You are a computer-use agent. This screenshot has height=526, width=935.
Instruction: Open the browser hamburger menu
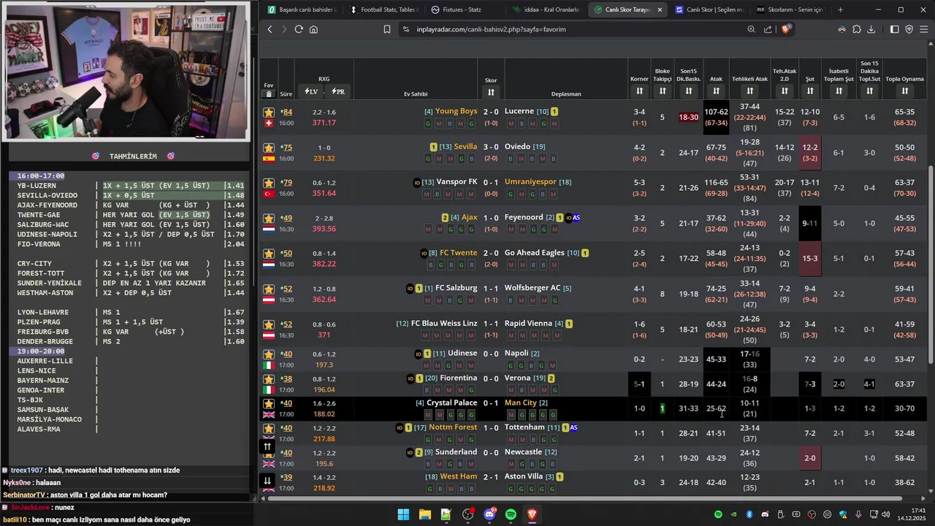(x=924, y=29)
